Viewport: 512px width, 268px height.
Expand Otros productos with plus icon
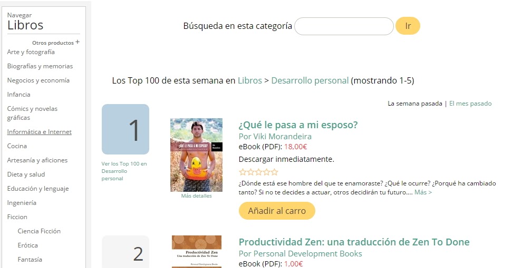coord(56,43)
